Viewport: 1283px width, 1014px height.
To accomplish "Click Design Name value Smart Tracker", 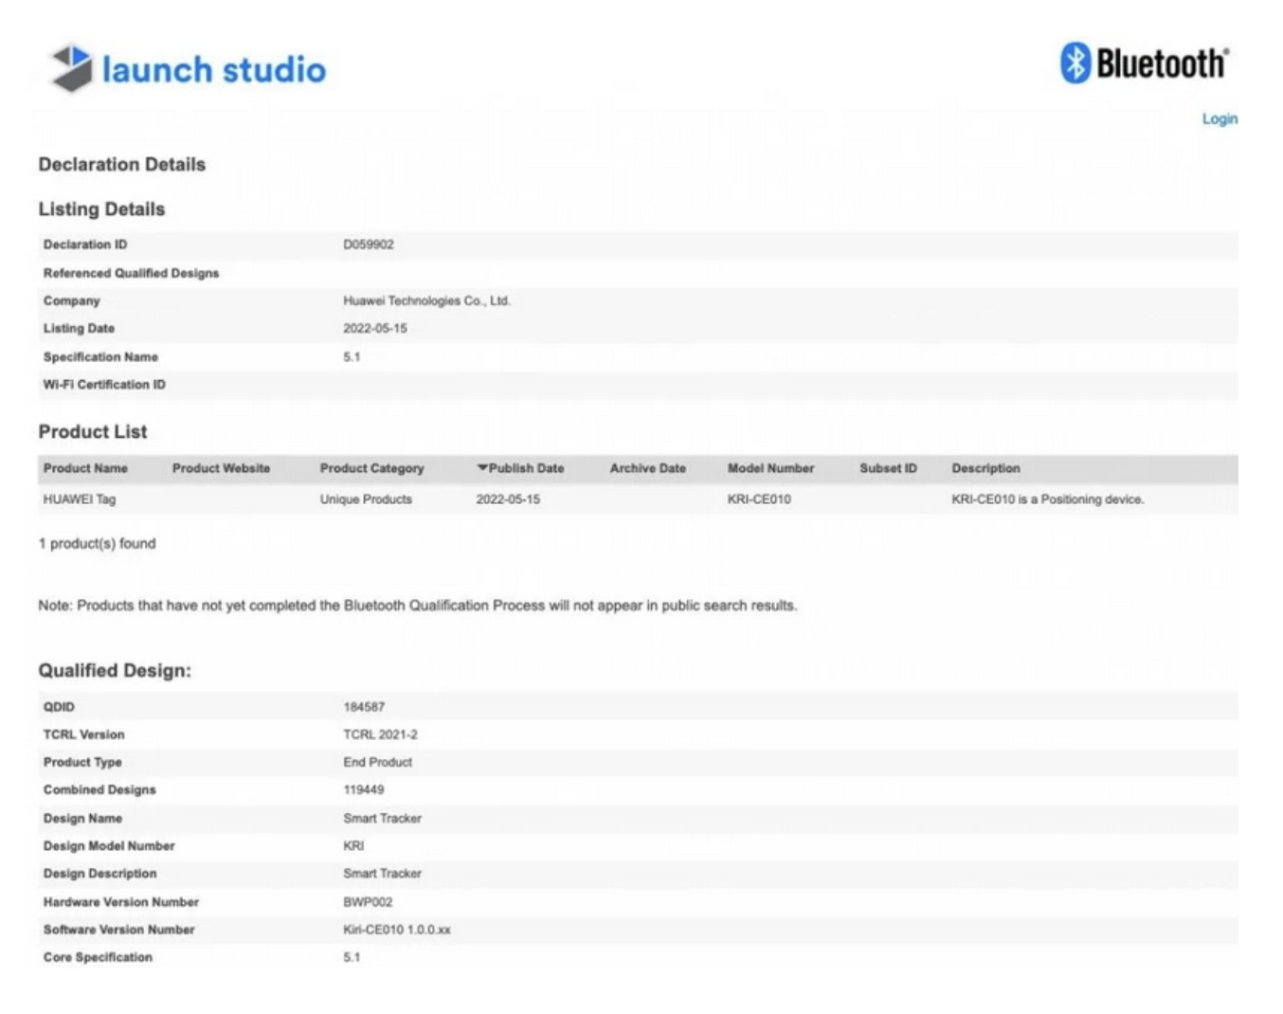I will 382,818.
